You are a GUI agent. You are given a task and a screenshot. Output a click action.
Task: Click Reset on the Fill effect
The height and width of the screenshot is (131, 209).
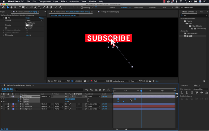pyautogui.click(x=28, y=18)
